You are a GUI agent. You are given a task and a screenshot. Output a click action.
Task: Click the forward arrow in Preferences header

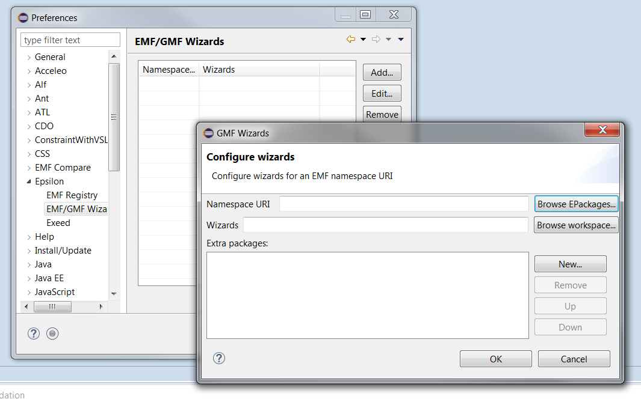pyautogui.click(x=376, y=39)
